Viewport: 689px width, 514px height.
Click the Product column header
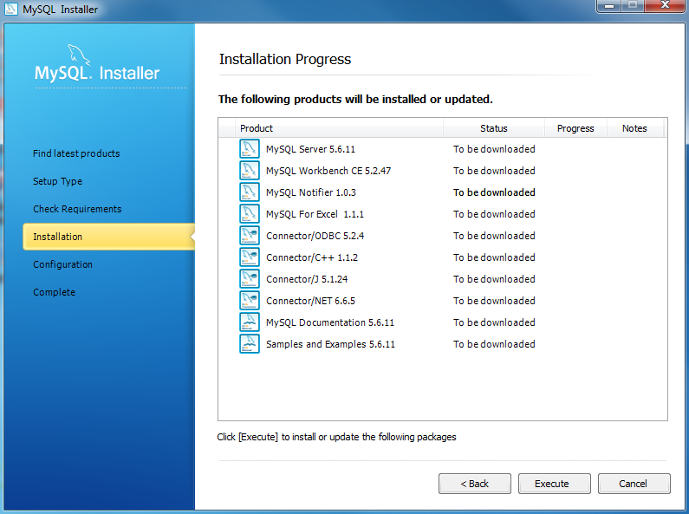pyautogui.click(x=339, y=128)
